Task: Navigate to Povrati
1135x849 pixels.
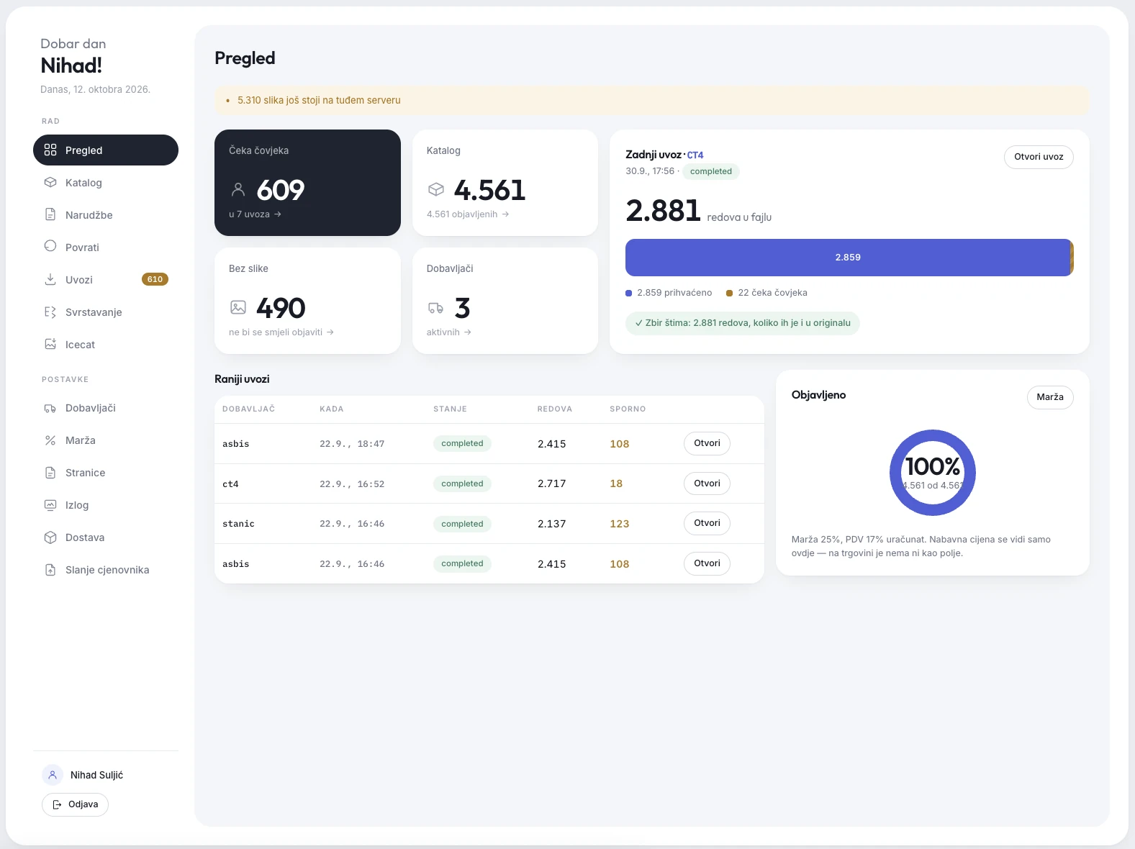Action: coord(106,247)
